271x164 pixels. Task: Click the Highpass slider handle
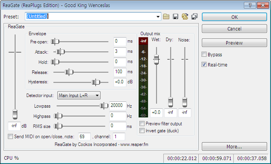58,116
